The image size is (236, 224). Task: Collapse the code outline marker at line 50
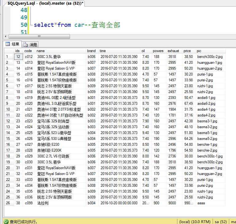pos(31,25)
